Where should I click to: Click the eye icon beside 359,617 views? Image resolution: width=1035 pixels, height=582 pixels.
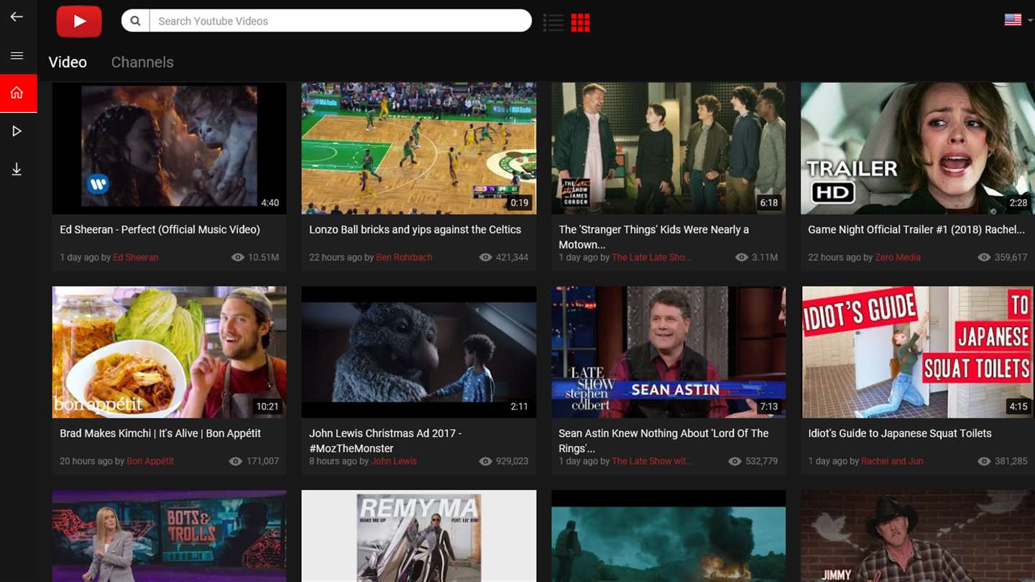[x=985, y=257]
